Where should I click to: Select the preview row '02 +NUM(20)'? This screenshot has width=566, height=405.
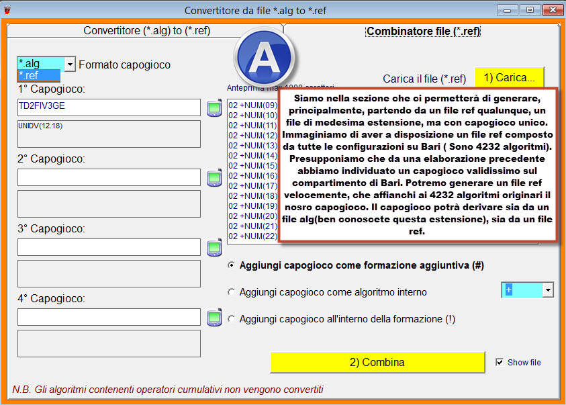tap(253, 216)
